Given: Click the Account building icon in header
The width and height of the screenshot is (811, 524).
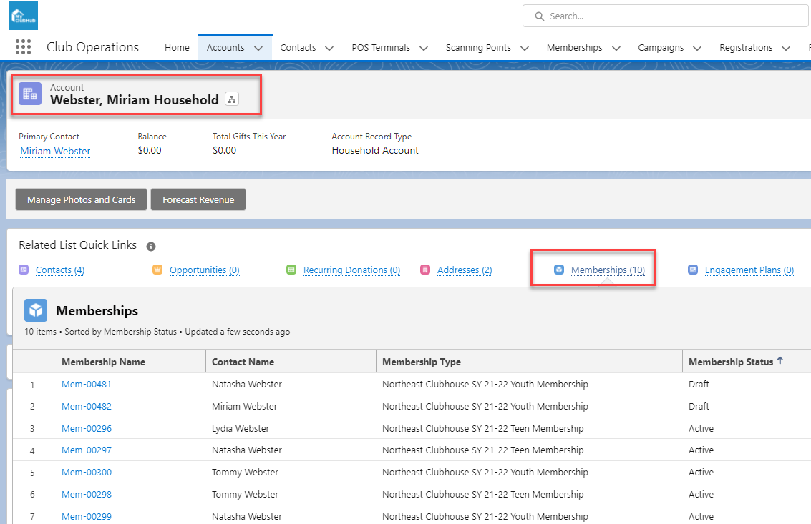Looking at the screenshot, I should tap(30, 94).
